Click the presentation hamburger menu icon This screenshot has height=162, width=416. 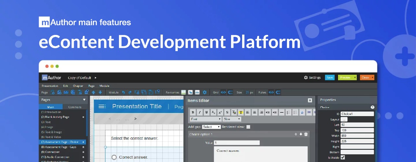(102, 106)
